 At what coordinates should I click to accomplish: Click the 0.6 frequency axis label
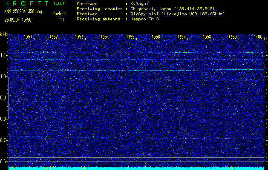click(3, 161)
